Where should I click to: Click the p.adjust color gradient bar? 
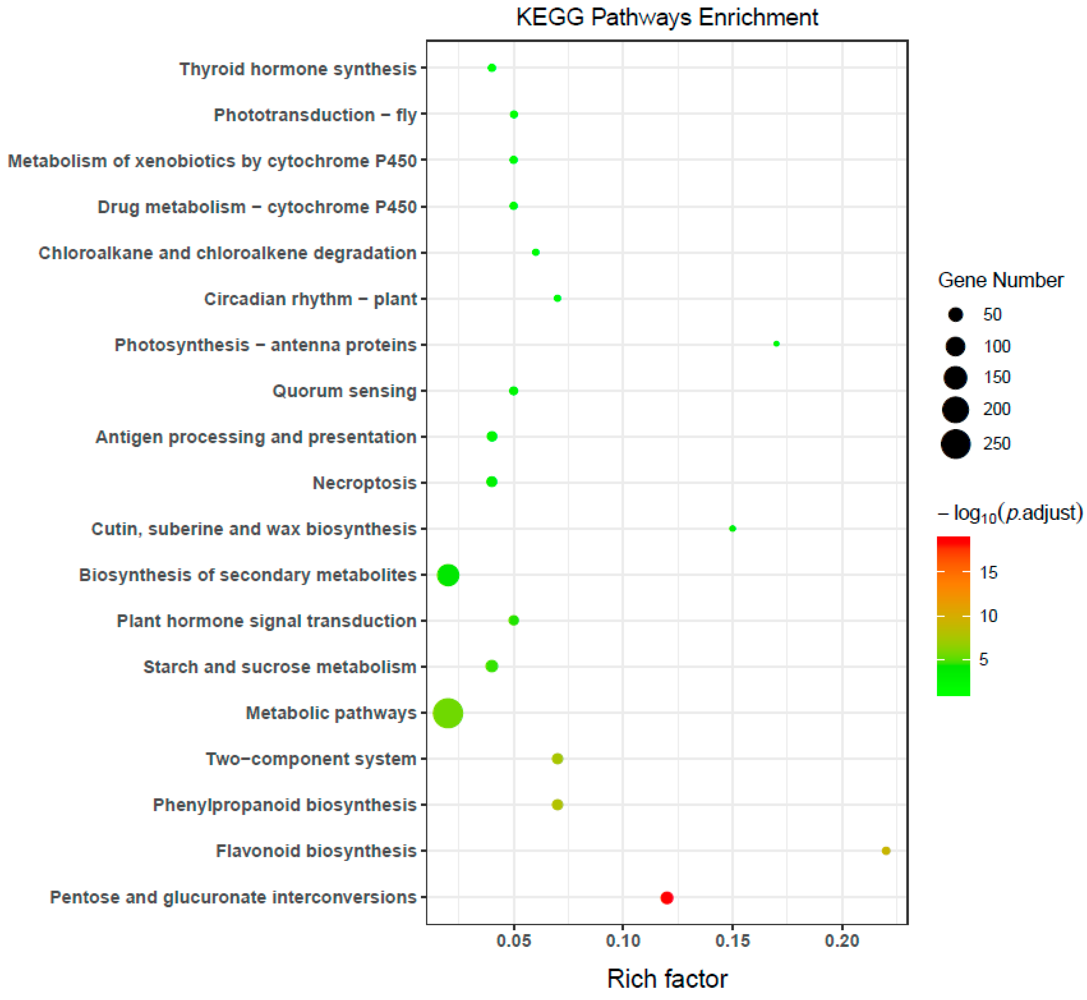coord(953,616)
